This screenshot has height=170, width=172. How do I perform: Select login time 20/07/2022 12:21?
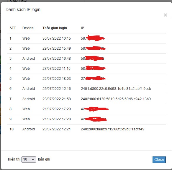pyautogui.click(x=57, y=129)
